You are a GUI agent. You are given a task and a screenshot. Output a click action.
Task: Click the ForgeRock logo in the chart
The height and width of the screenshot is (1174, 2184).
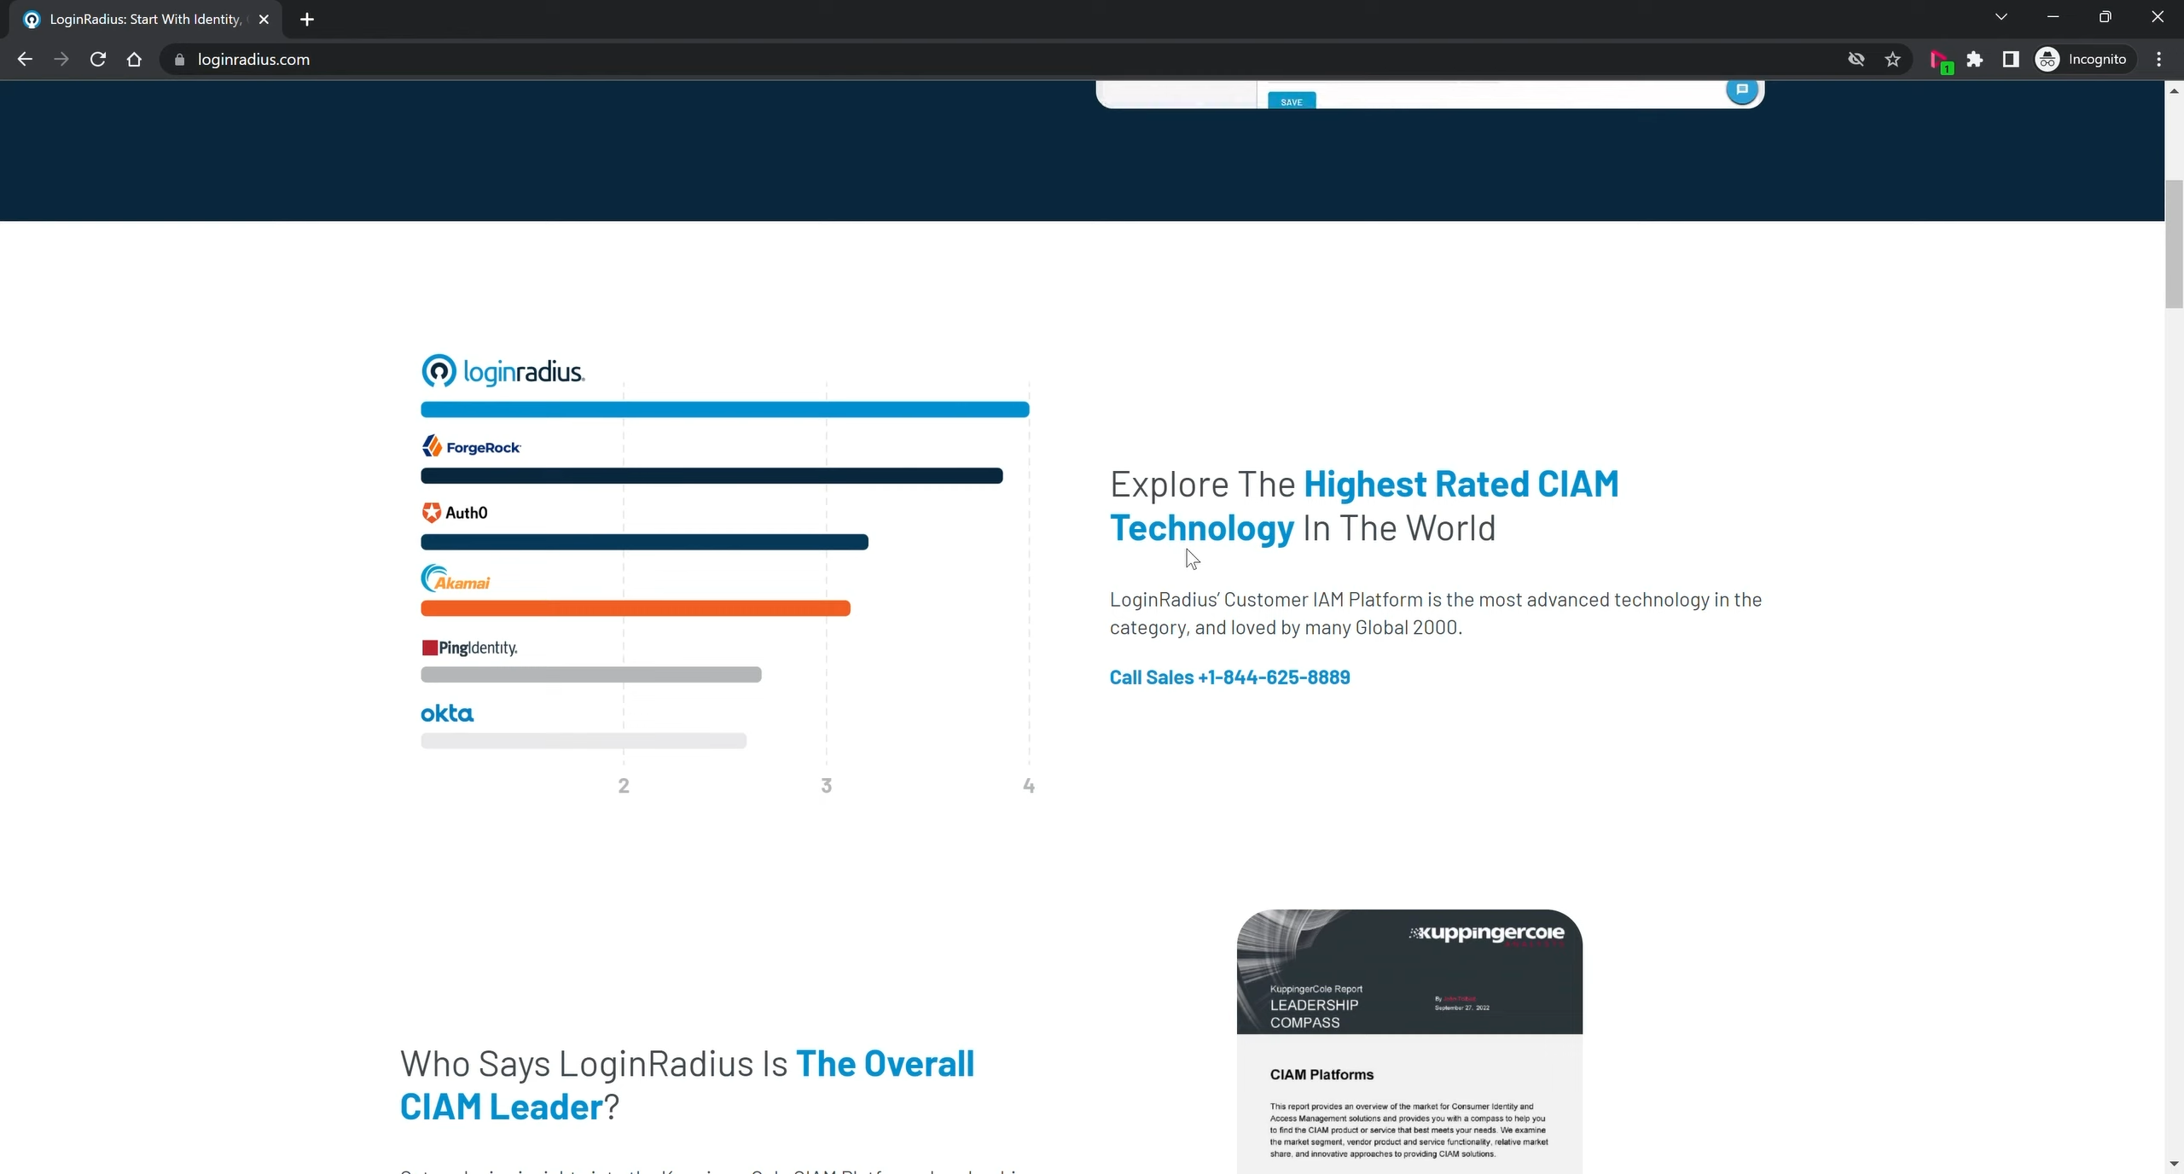click(471, 446)
